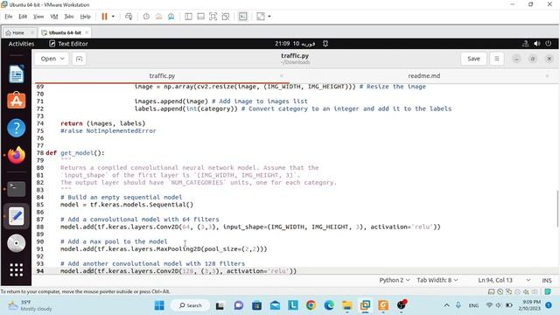This screenshot has height=315, width=560.
Task: Click the Windows Start button
Action: (159, 305)
